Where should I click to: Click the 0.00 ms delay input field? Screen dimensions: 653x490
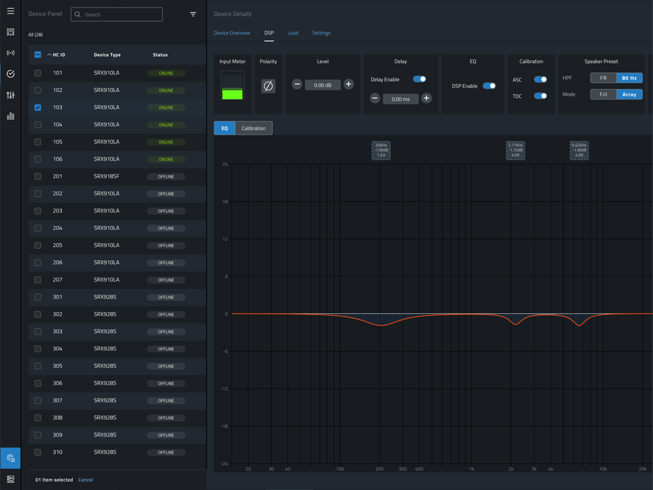click(x=400, y=99)
